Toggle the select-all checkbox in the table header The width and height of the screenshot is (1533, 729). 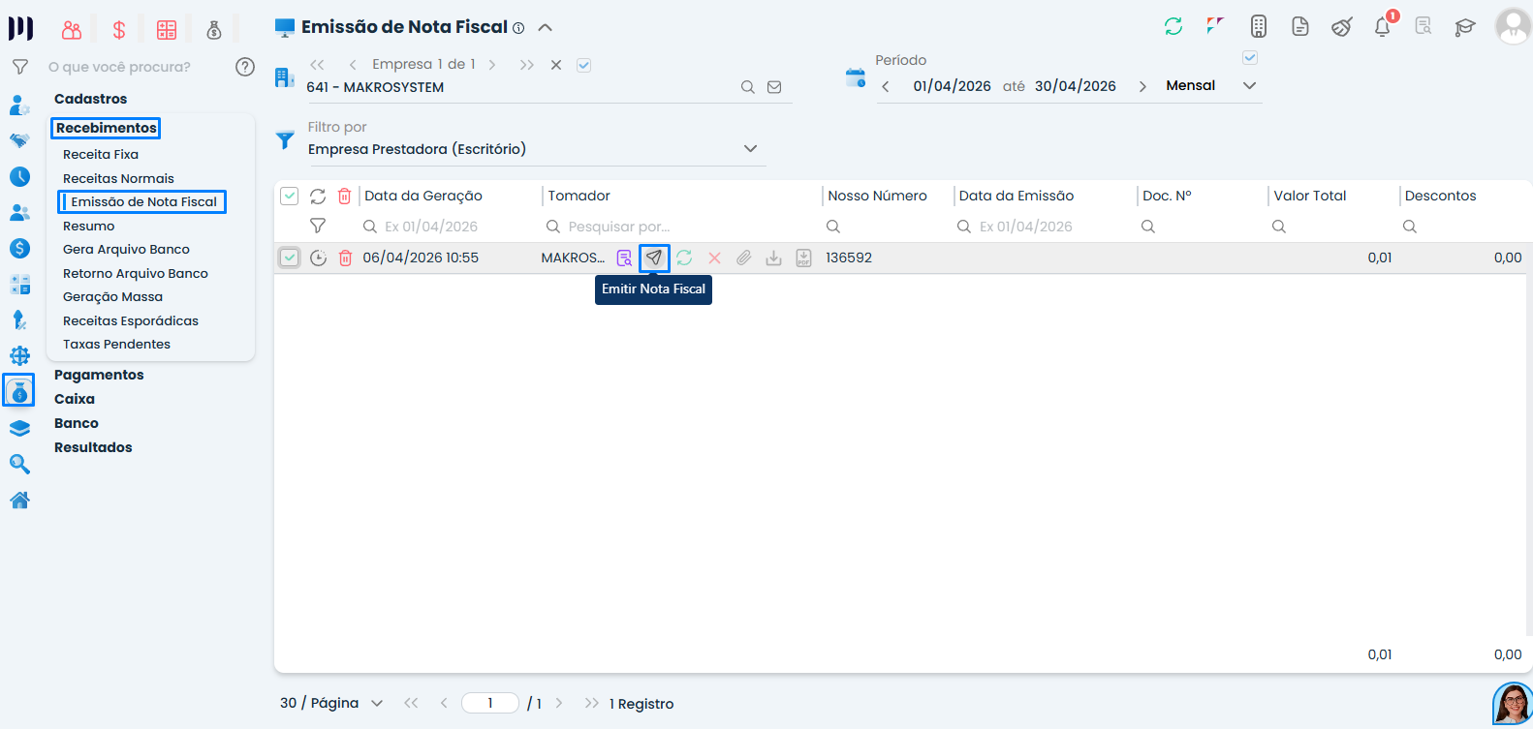(289, 196)
